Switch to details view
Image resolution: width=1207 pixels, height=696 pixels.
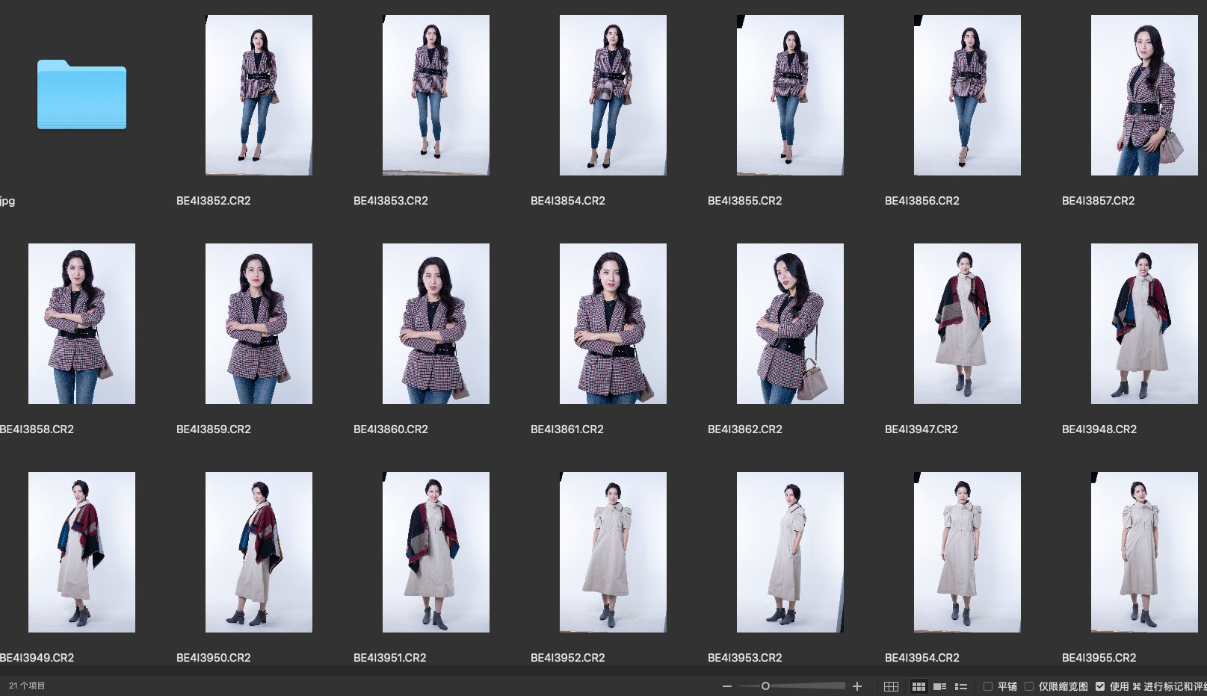(940, 686)
